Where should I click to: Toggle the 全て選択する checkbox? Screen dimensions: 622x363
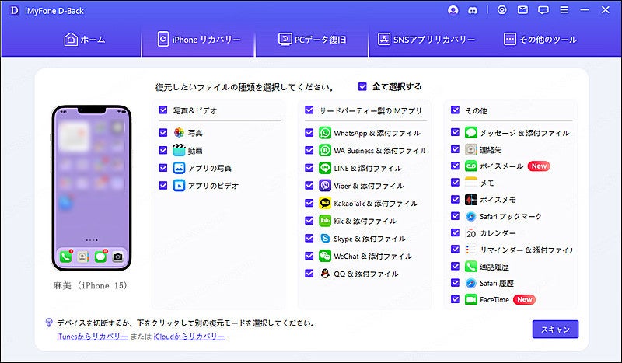[362, 86]
